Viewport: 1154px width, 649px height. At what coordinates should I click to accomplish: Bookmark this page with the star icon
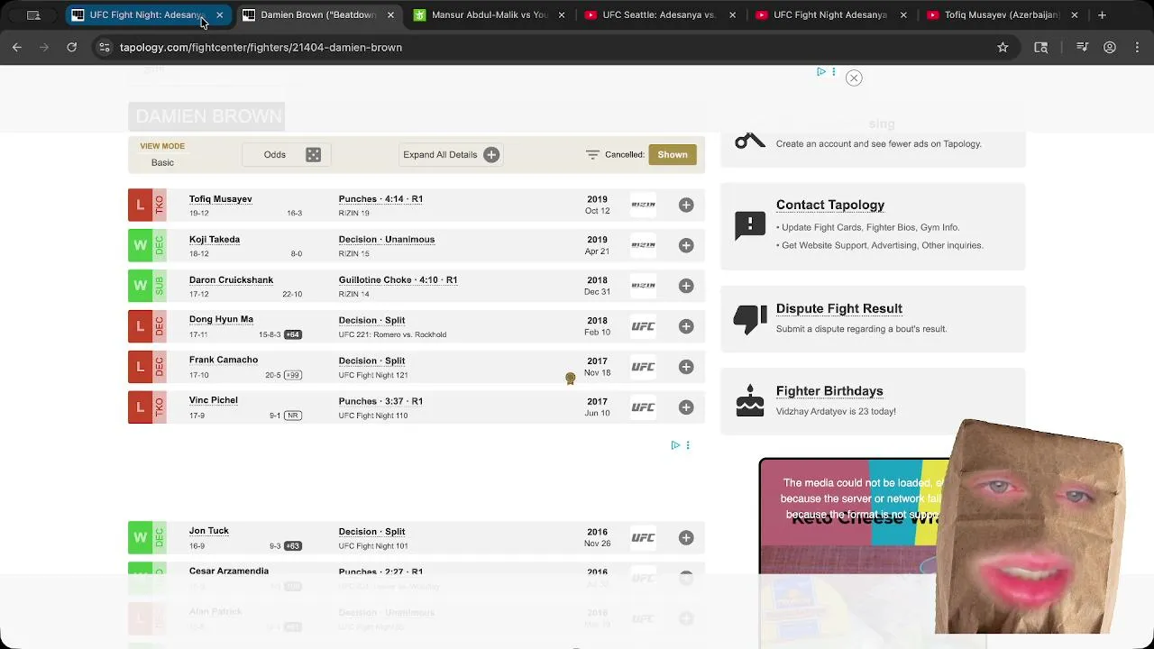(x=1003, y=47)
